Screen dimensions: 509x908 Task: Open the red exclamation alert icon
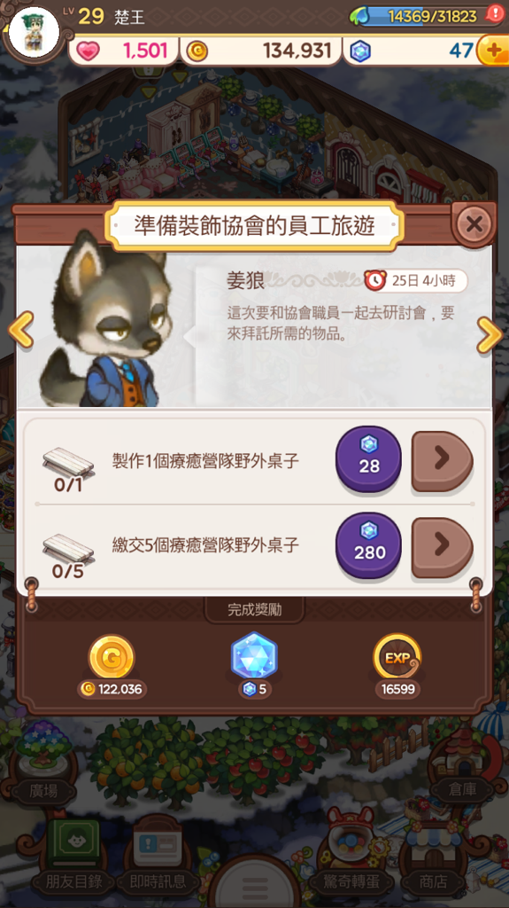[495, 14]
